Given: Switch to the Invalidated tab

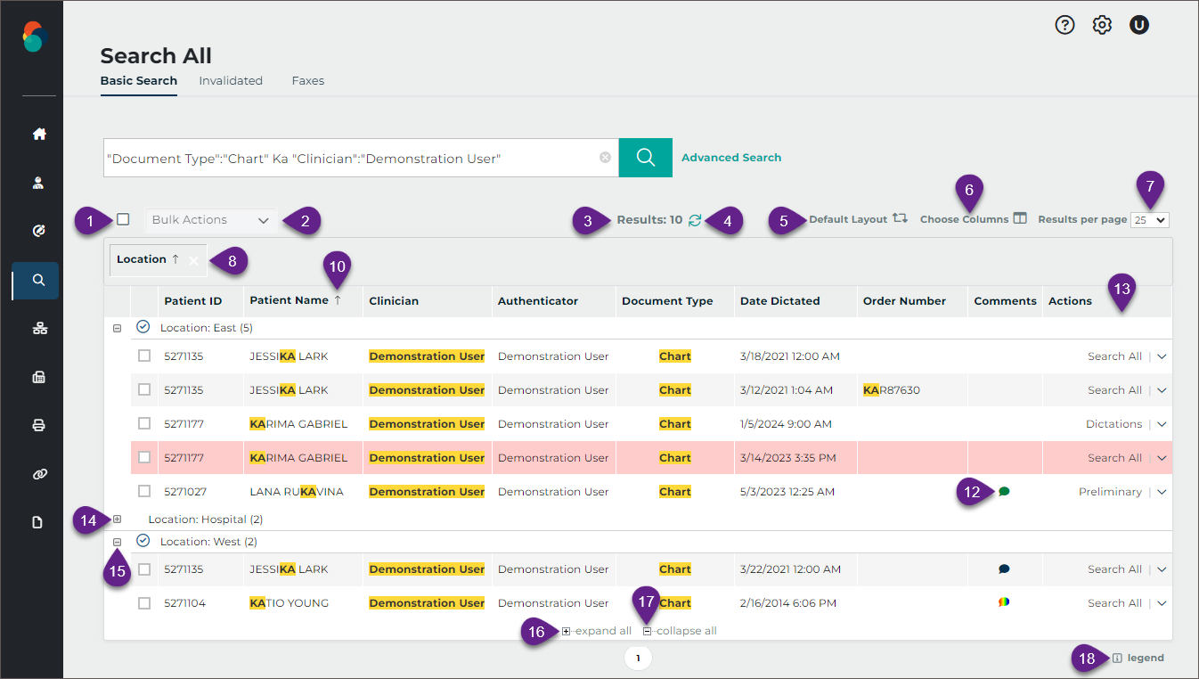Looking at the screenshot, I should (x=231, y=81).
